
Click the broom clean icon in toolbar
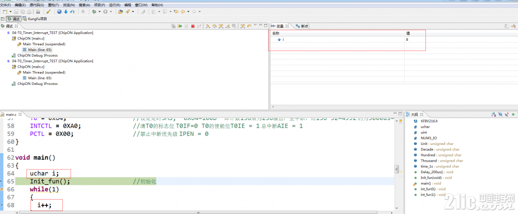tap(48, 12)
